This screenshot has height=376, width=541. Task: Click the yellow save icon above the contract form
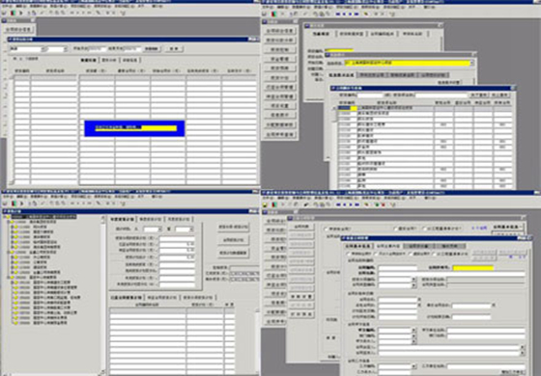(x=265, y=204)
